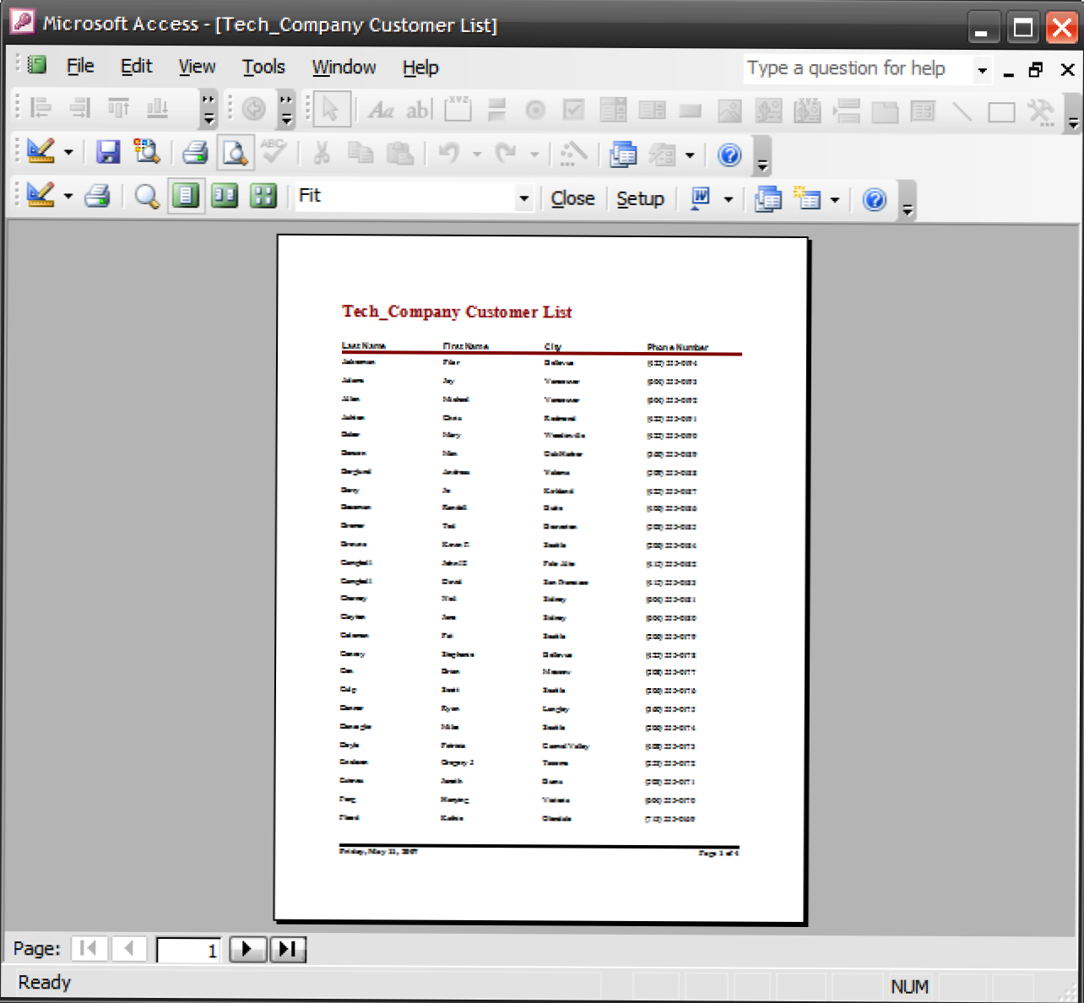Click the File Search icon beside Save
The width and height of the screenshot is (1084, 1003).
click(x=147, y=153)
